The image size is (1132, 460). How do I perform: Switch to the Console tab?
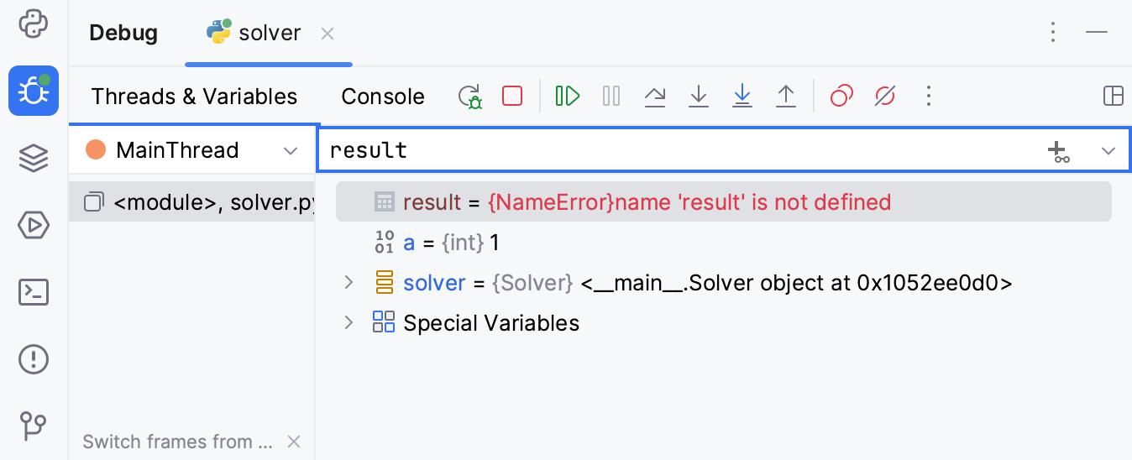[383, 97]
